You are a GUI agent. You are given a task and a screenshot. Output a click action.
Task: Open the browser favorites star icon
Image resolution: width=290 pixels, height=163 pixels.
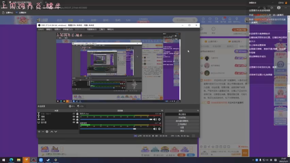(272, 8)
